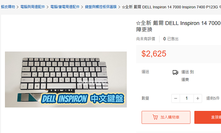Click the 0 已售出 sold count
Screen dimensions: 221x133
point(171,39)
